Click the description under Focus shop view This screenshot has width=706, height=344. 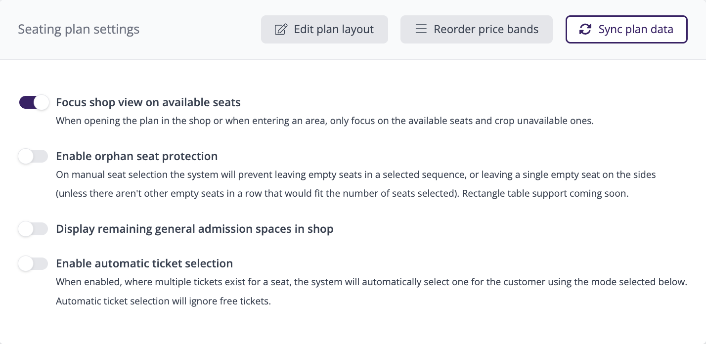click(x=324, y=121)
